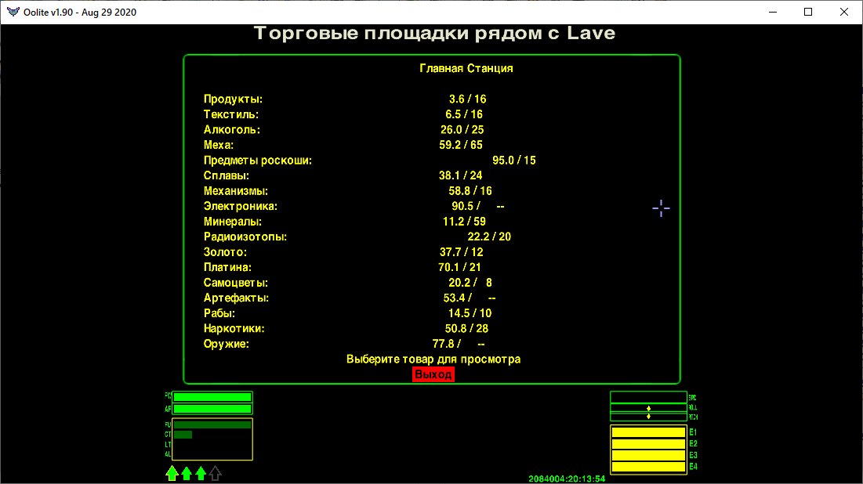This screenshot has height=484, width=863.
Task: Click the first green missile arrow indicator
Action: [x=172, y=473]
